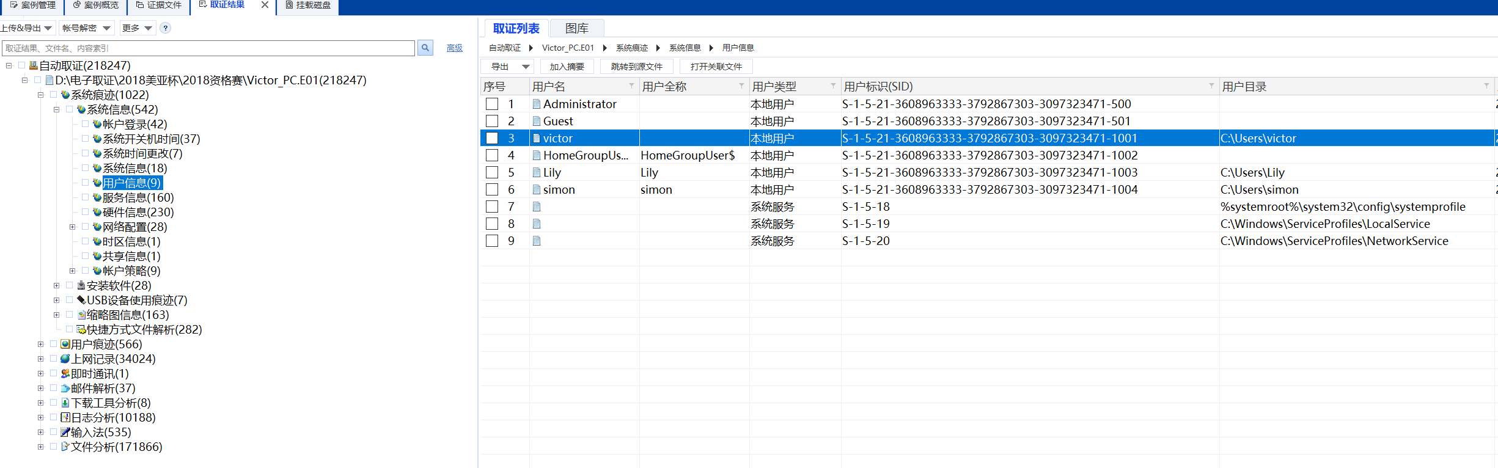1498x468 pixels.
Task: Open the 导出 dropdown menu
Action: pos(525,67)
